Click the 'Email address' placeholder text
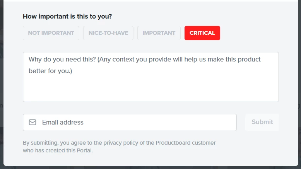 tap(63, 122)
